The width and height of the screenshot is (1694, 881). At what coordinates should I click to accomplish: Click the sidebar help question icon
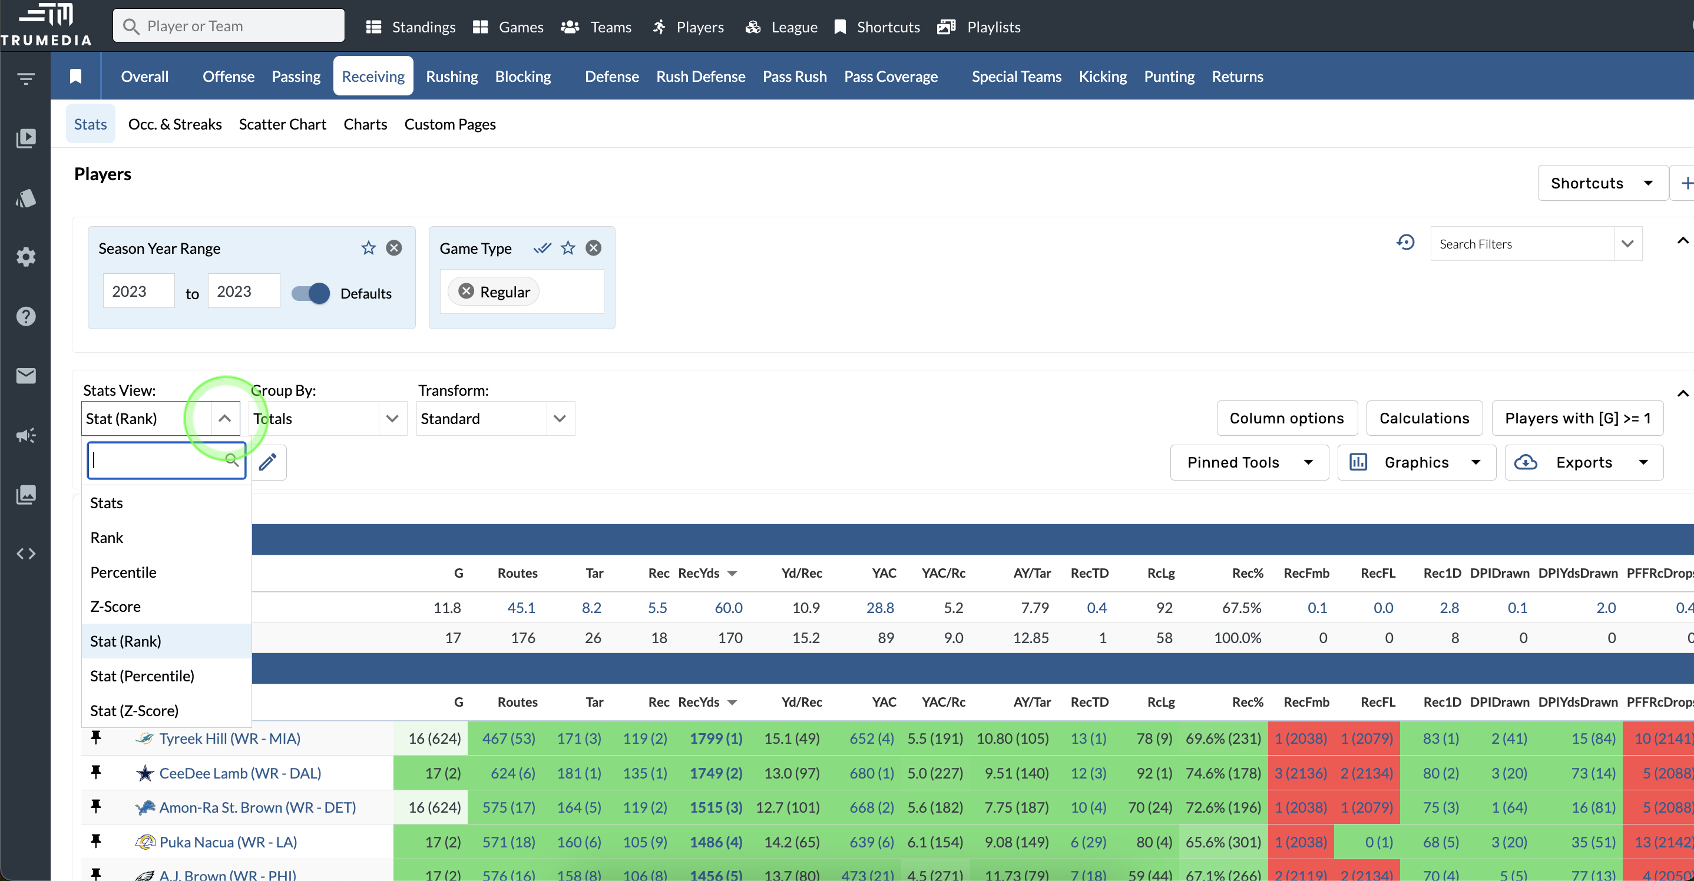pos(26,316)
